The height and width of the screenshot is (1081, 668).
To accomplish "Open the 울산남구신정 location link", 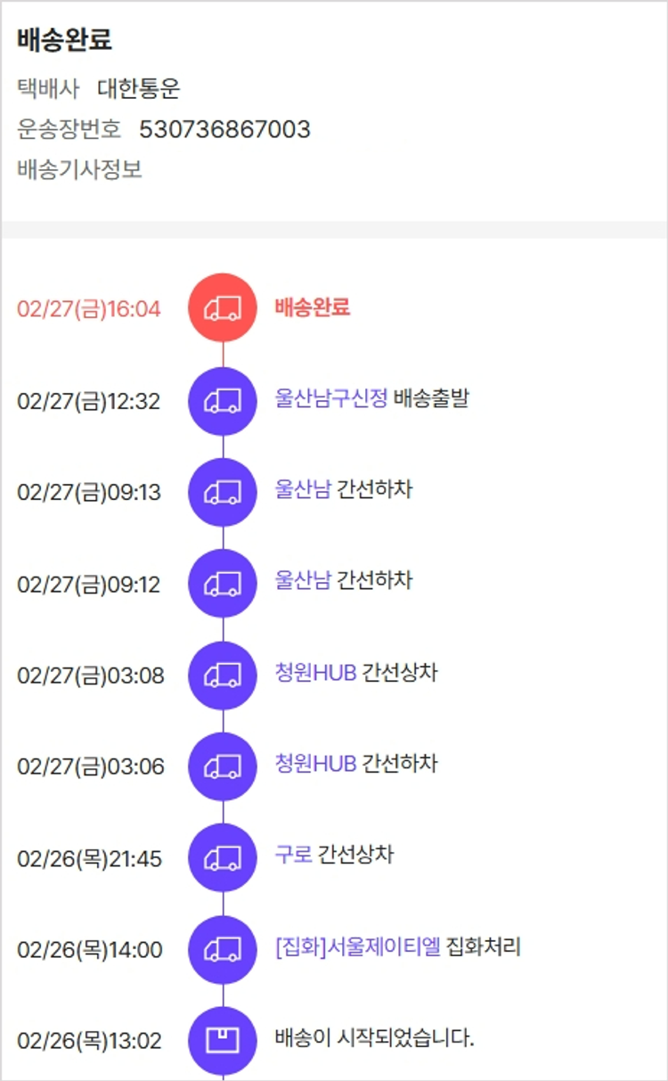I will (x=331, y=398).
